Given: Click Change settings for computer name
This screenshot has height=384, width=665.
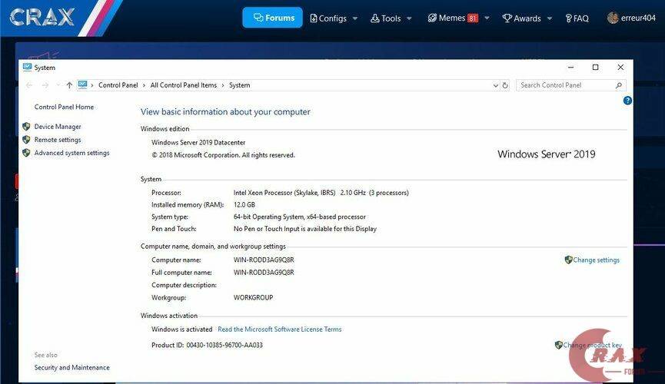Looking at the screenshot, I should click(597, 260).
